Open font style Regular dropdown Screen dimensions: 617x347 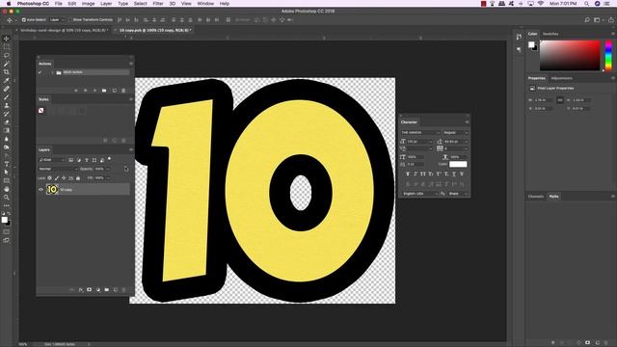(x=456, y=133)
